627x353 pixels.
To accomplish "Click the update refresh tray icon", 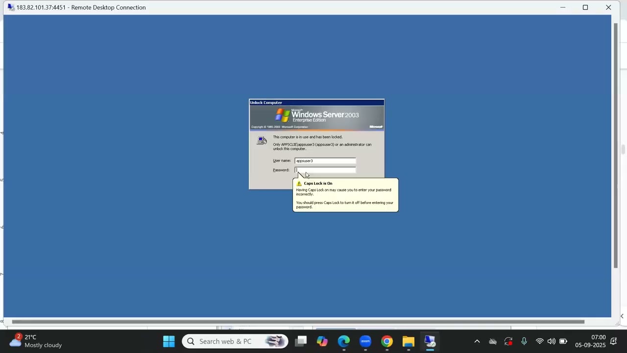I will [x=508, y=341].
